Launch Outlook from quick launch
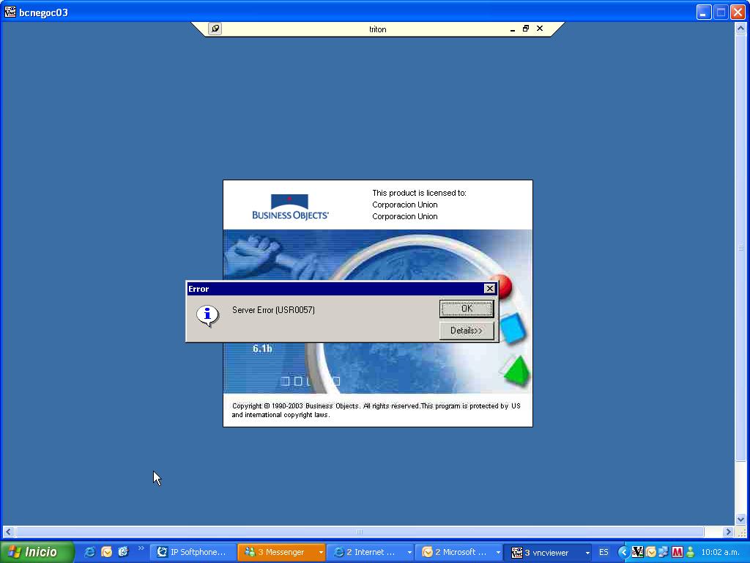The width and height of the screenshot is (750, 563). 106,552
